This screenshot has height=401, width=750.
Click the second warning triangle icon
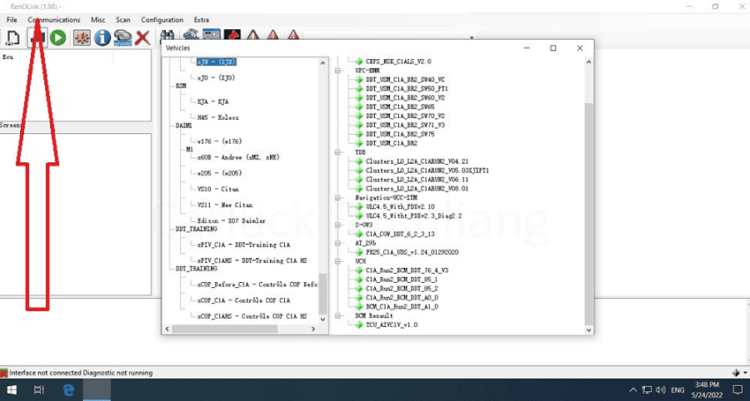[273, 35]
